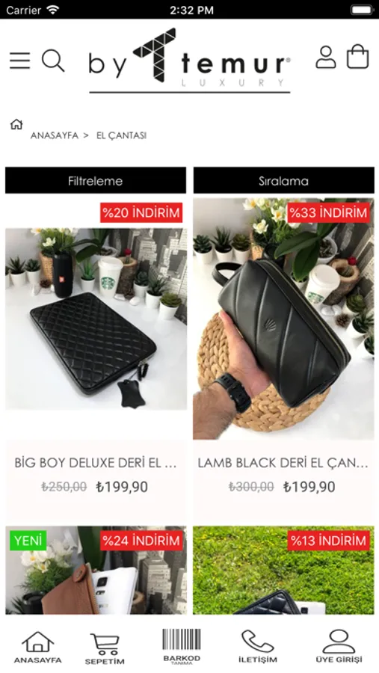Tap the search magnifier icon
Viewport: 379px width, 673px height.
(53, 61)
